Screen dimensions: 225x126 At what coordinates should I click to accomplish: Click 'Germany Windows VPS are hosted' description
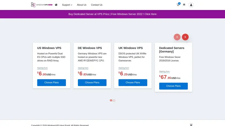(92, 57)
